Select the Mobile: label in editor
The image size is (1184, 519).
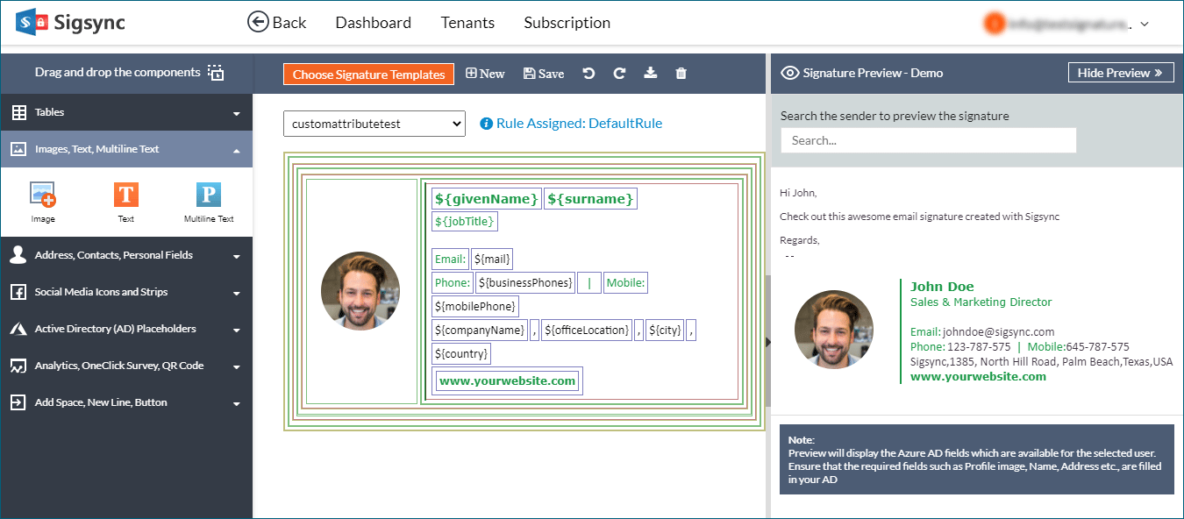[x=626, y=282]
